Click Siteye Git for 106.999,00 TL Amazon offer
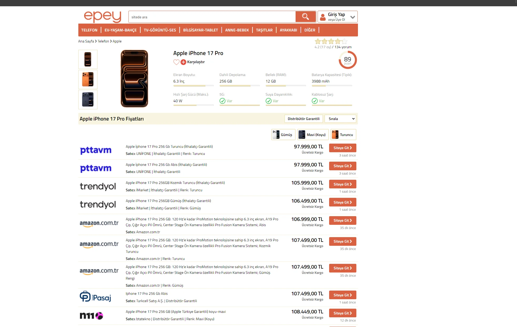The height and width of the screenshot is (327, 517). point(343,220)
